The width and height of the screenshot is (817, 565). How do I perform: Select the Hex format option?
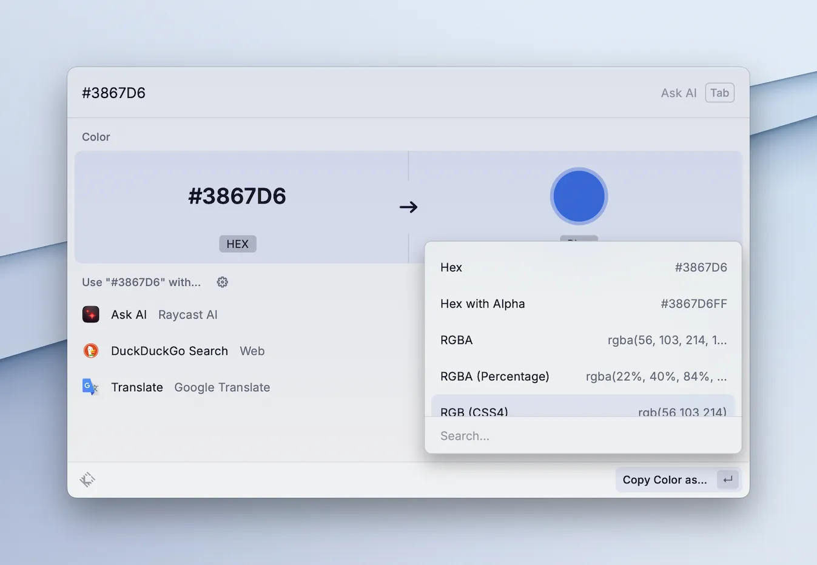pos(583,268)
